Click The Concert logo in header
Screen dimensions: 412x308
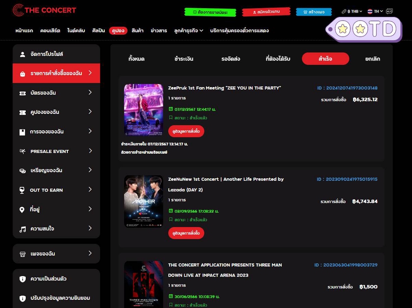tap(44, 10)
